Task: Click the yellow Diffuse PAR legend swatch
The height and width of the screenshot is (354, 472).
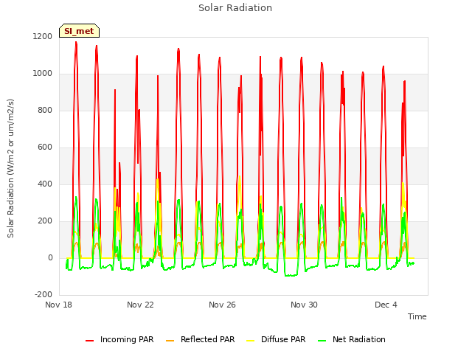Action: coord(250,341)
